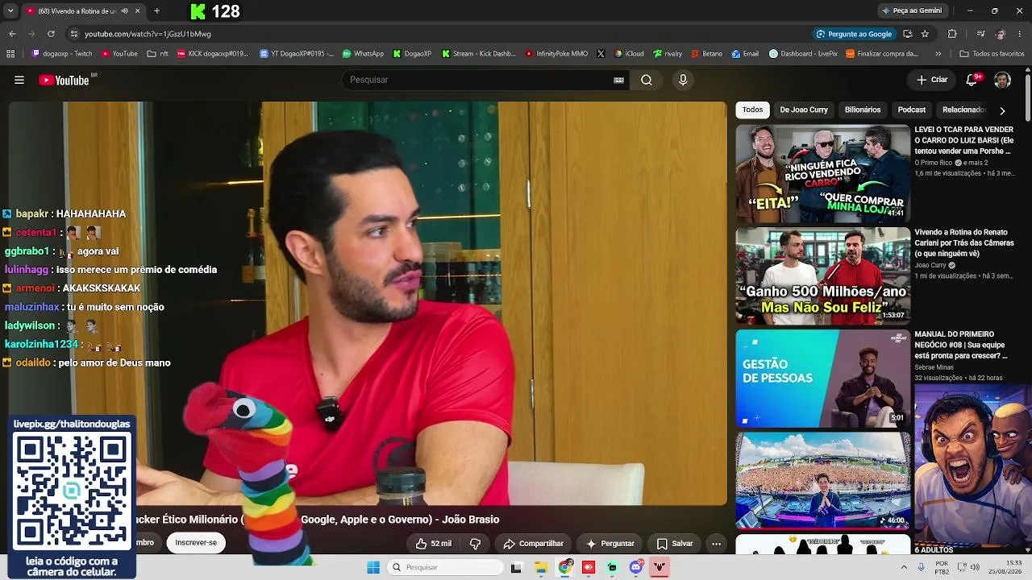Bookmark this page with the star
The height and width of the screenshot is (580, 1032).
(925, 34)
